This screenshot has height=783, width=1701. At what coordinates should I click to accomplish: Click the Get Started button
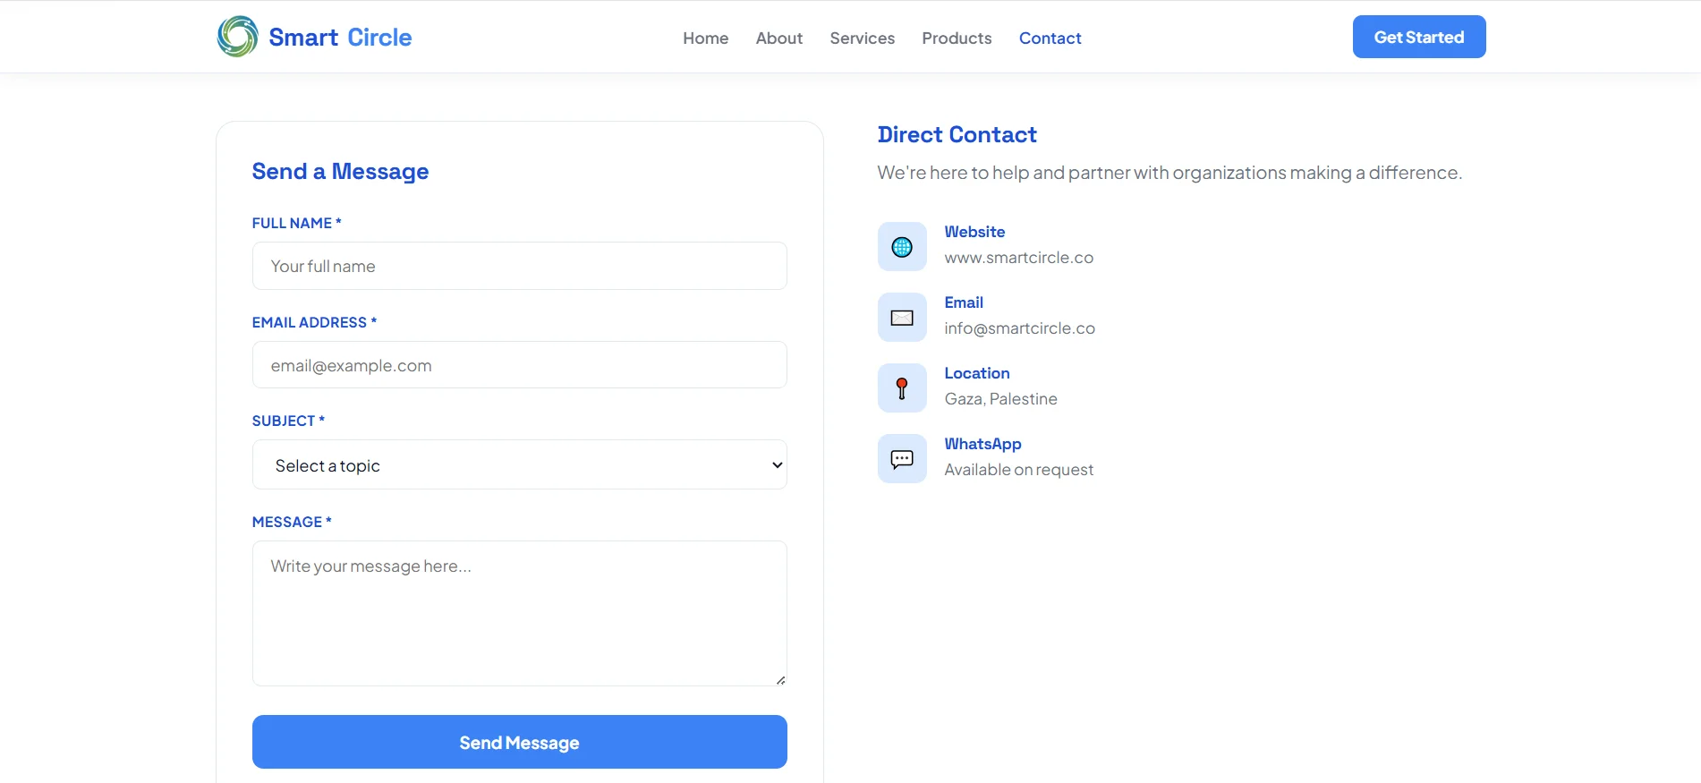click(1419, 37)
